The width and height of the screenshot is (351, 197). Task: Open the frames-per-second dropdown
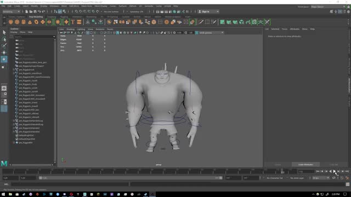pos(321,178)
